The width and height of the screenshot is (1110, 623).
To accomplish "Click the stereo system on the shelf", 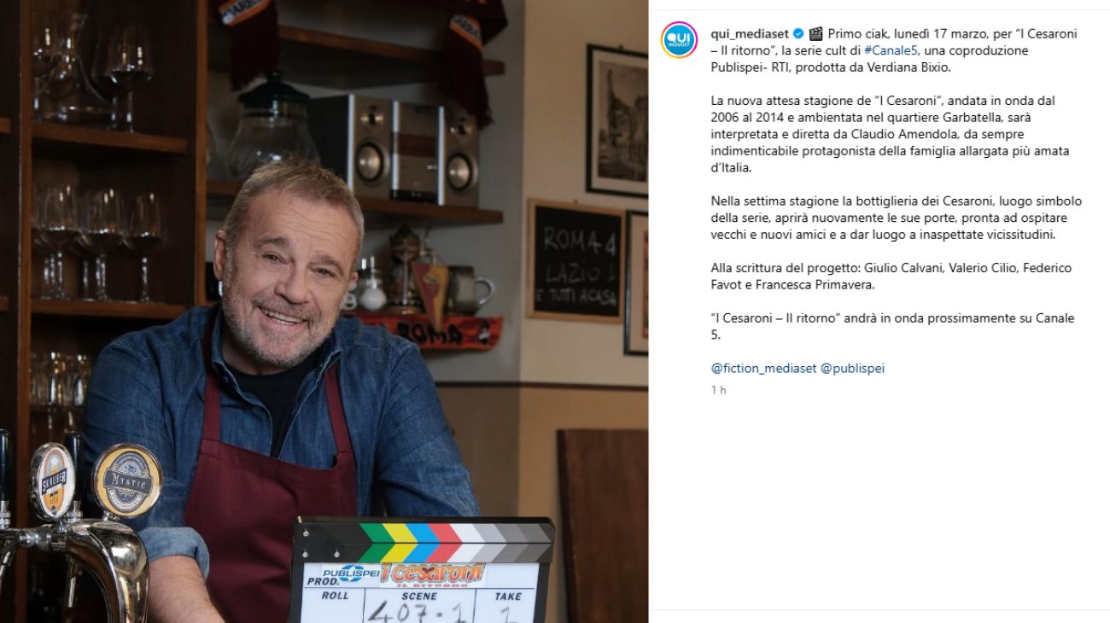I will [394, 149].
